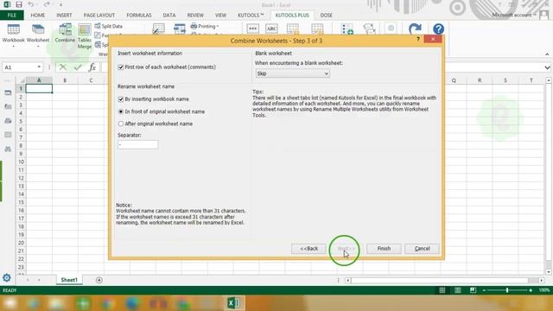
Task: Collapse the ribbon with the chevron
Action: click(547, 54)
